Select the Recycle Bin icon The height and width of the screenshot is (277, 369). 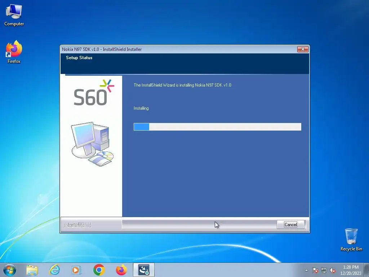[351, 239]
